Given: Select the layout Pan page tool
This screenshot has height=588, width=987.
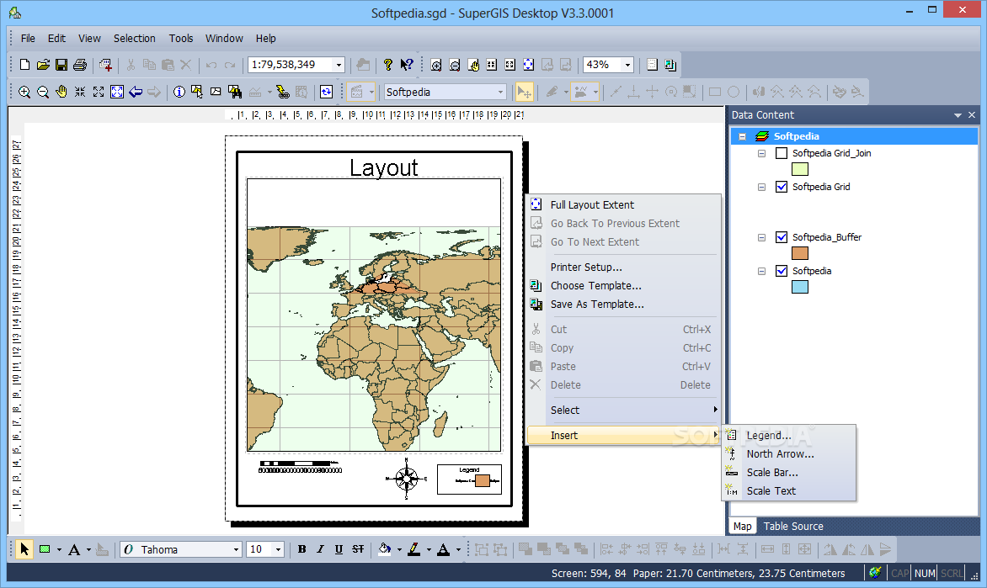Looking at the screenshot, I should 473,65.
